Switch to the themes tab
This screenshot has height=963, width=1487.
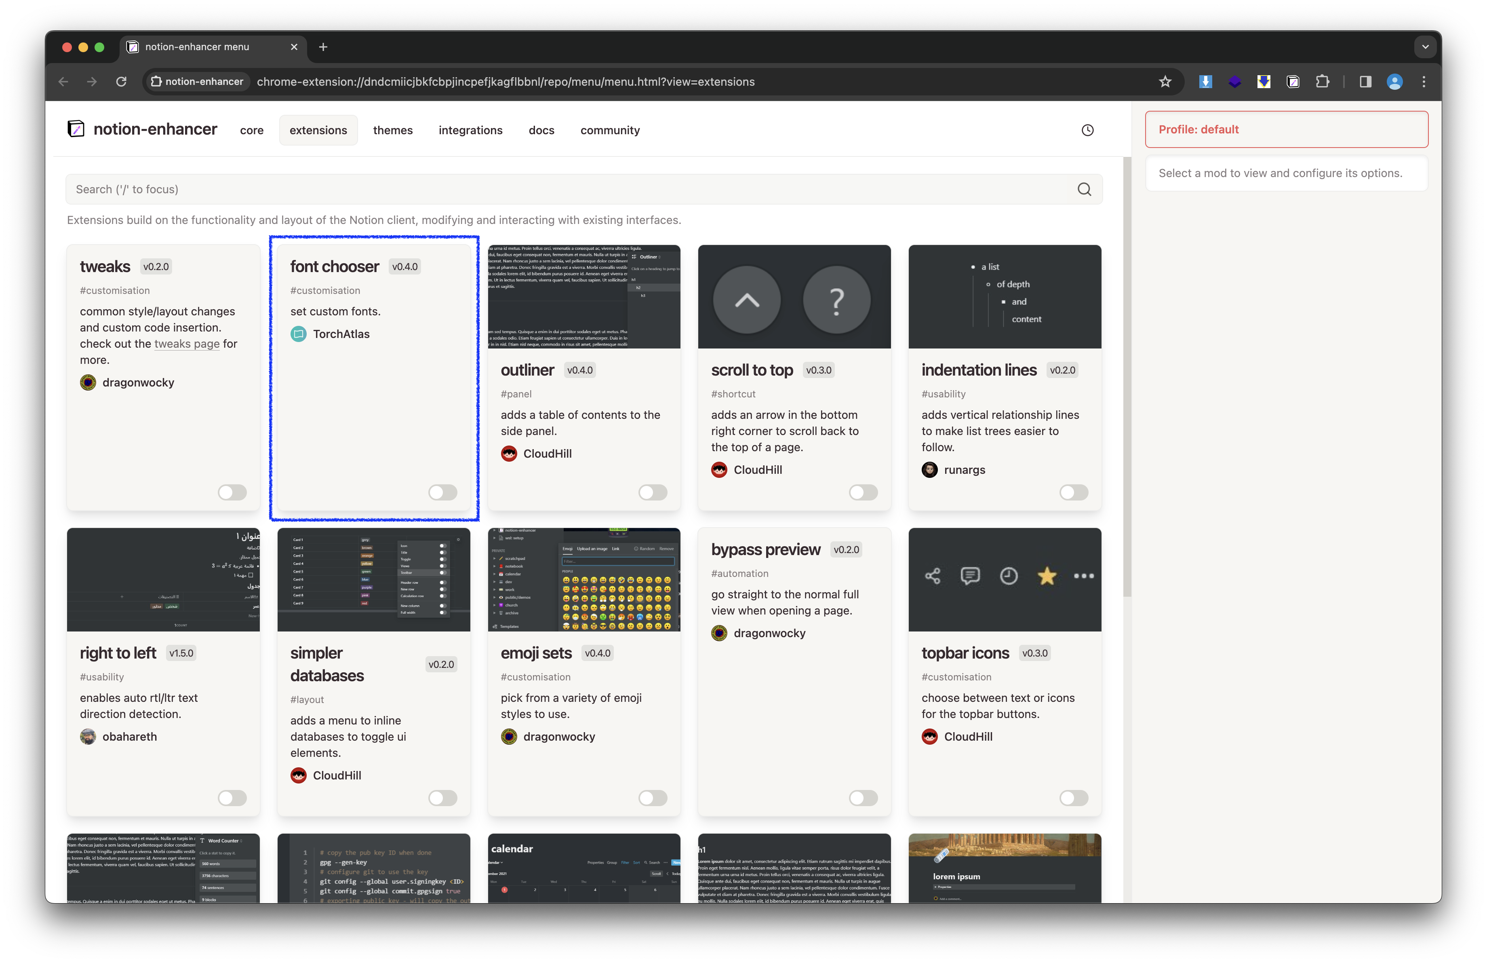point(392,130)
